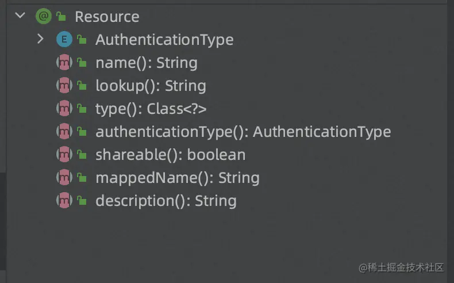Click the method icon next to type()
Viewport: 454px width, 283px height.
[x=64, y=109]
